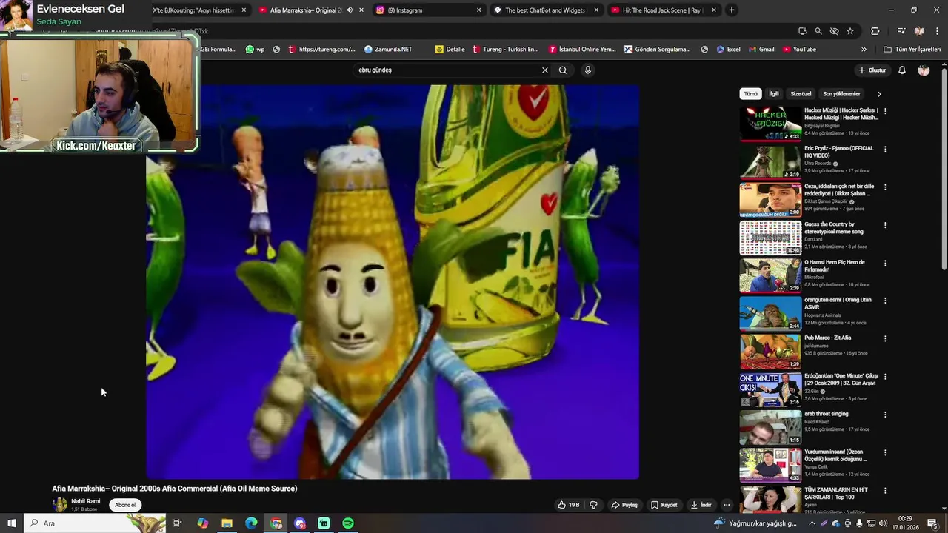Show hidden system tray icons

coord(812,523)
